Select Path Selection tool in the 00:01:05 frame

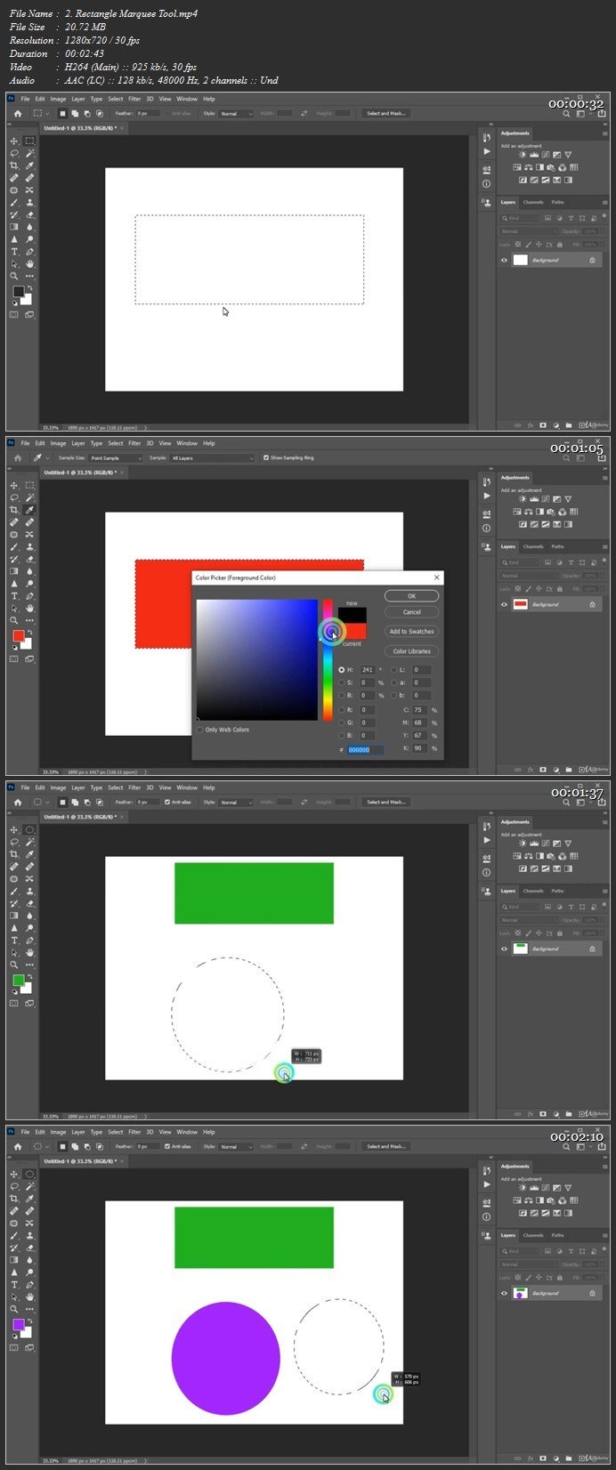14,608
